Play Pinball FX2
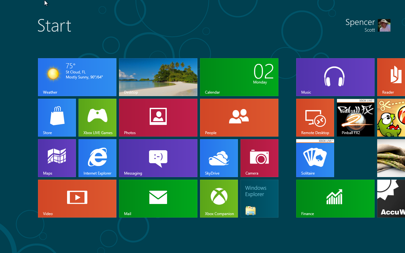Viewport: 405px width, 253px height. 355,117
